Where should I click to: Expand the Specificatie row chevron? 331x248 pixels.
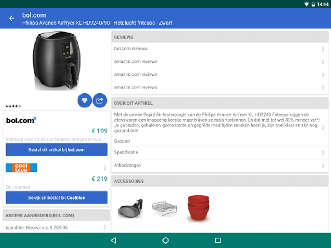pos(323,152)
